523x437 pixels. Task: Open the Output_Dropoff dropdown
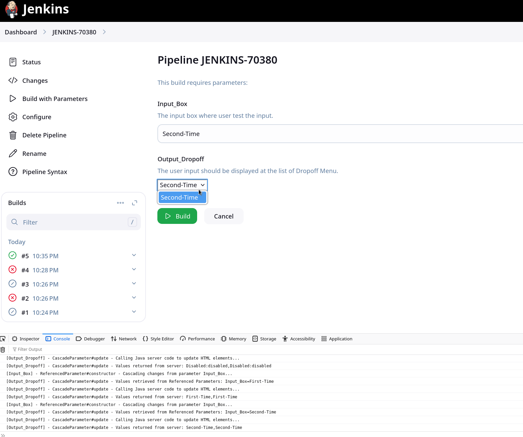tap(182, 185)
